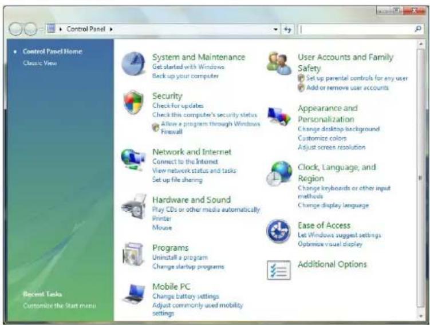Click Back up your computer
Image resolution: width=430 pixels, height=325 pixels.
[186, 76]
